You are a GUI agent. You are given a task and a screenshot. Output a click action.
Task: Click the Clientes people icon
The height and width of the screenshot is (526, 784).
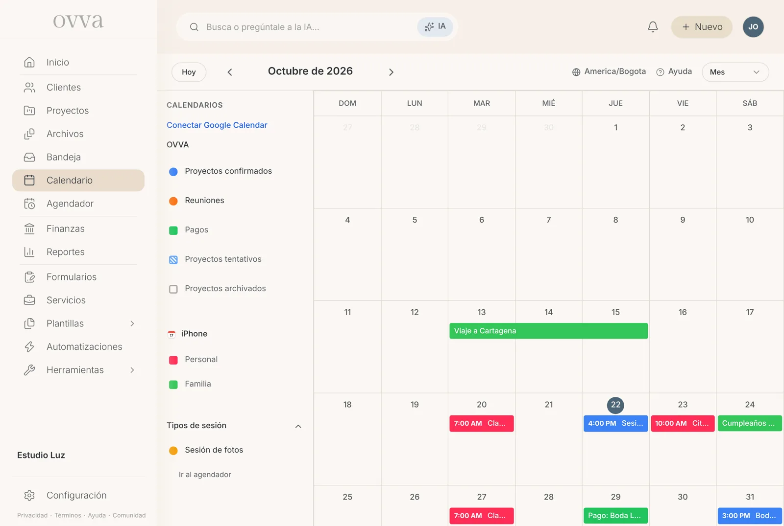[29, 88]
